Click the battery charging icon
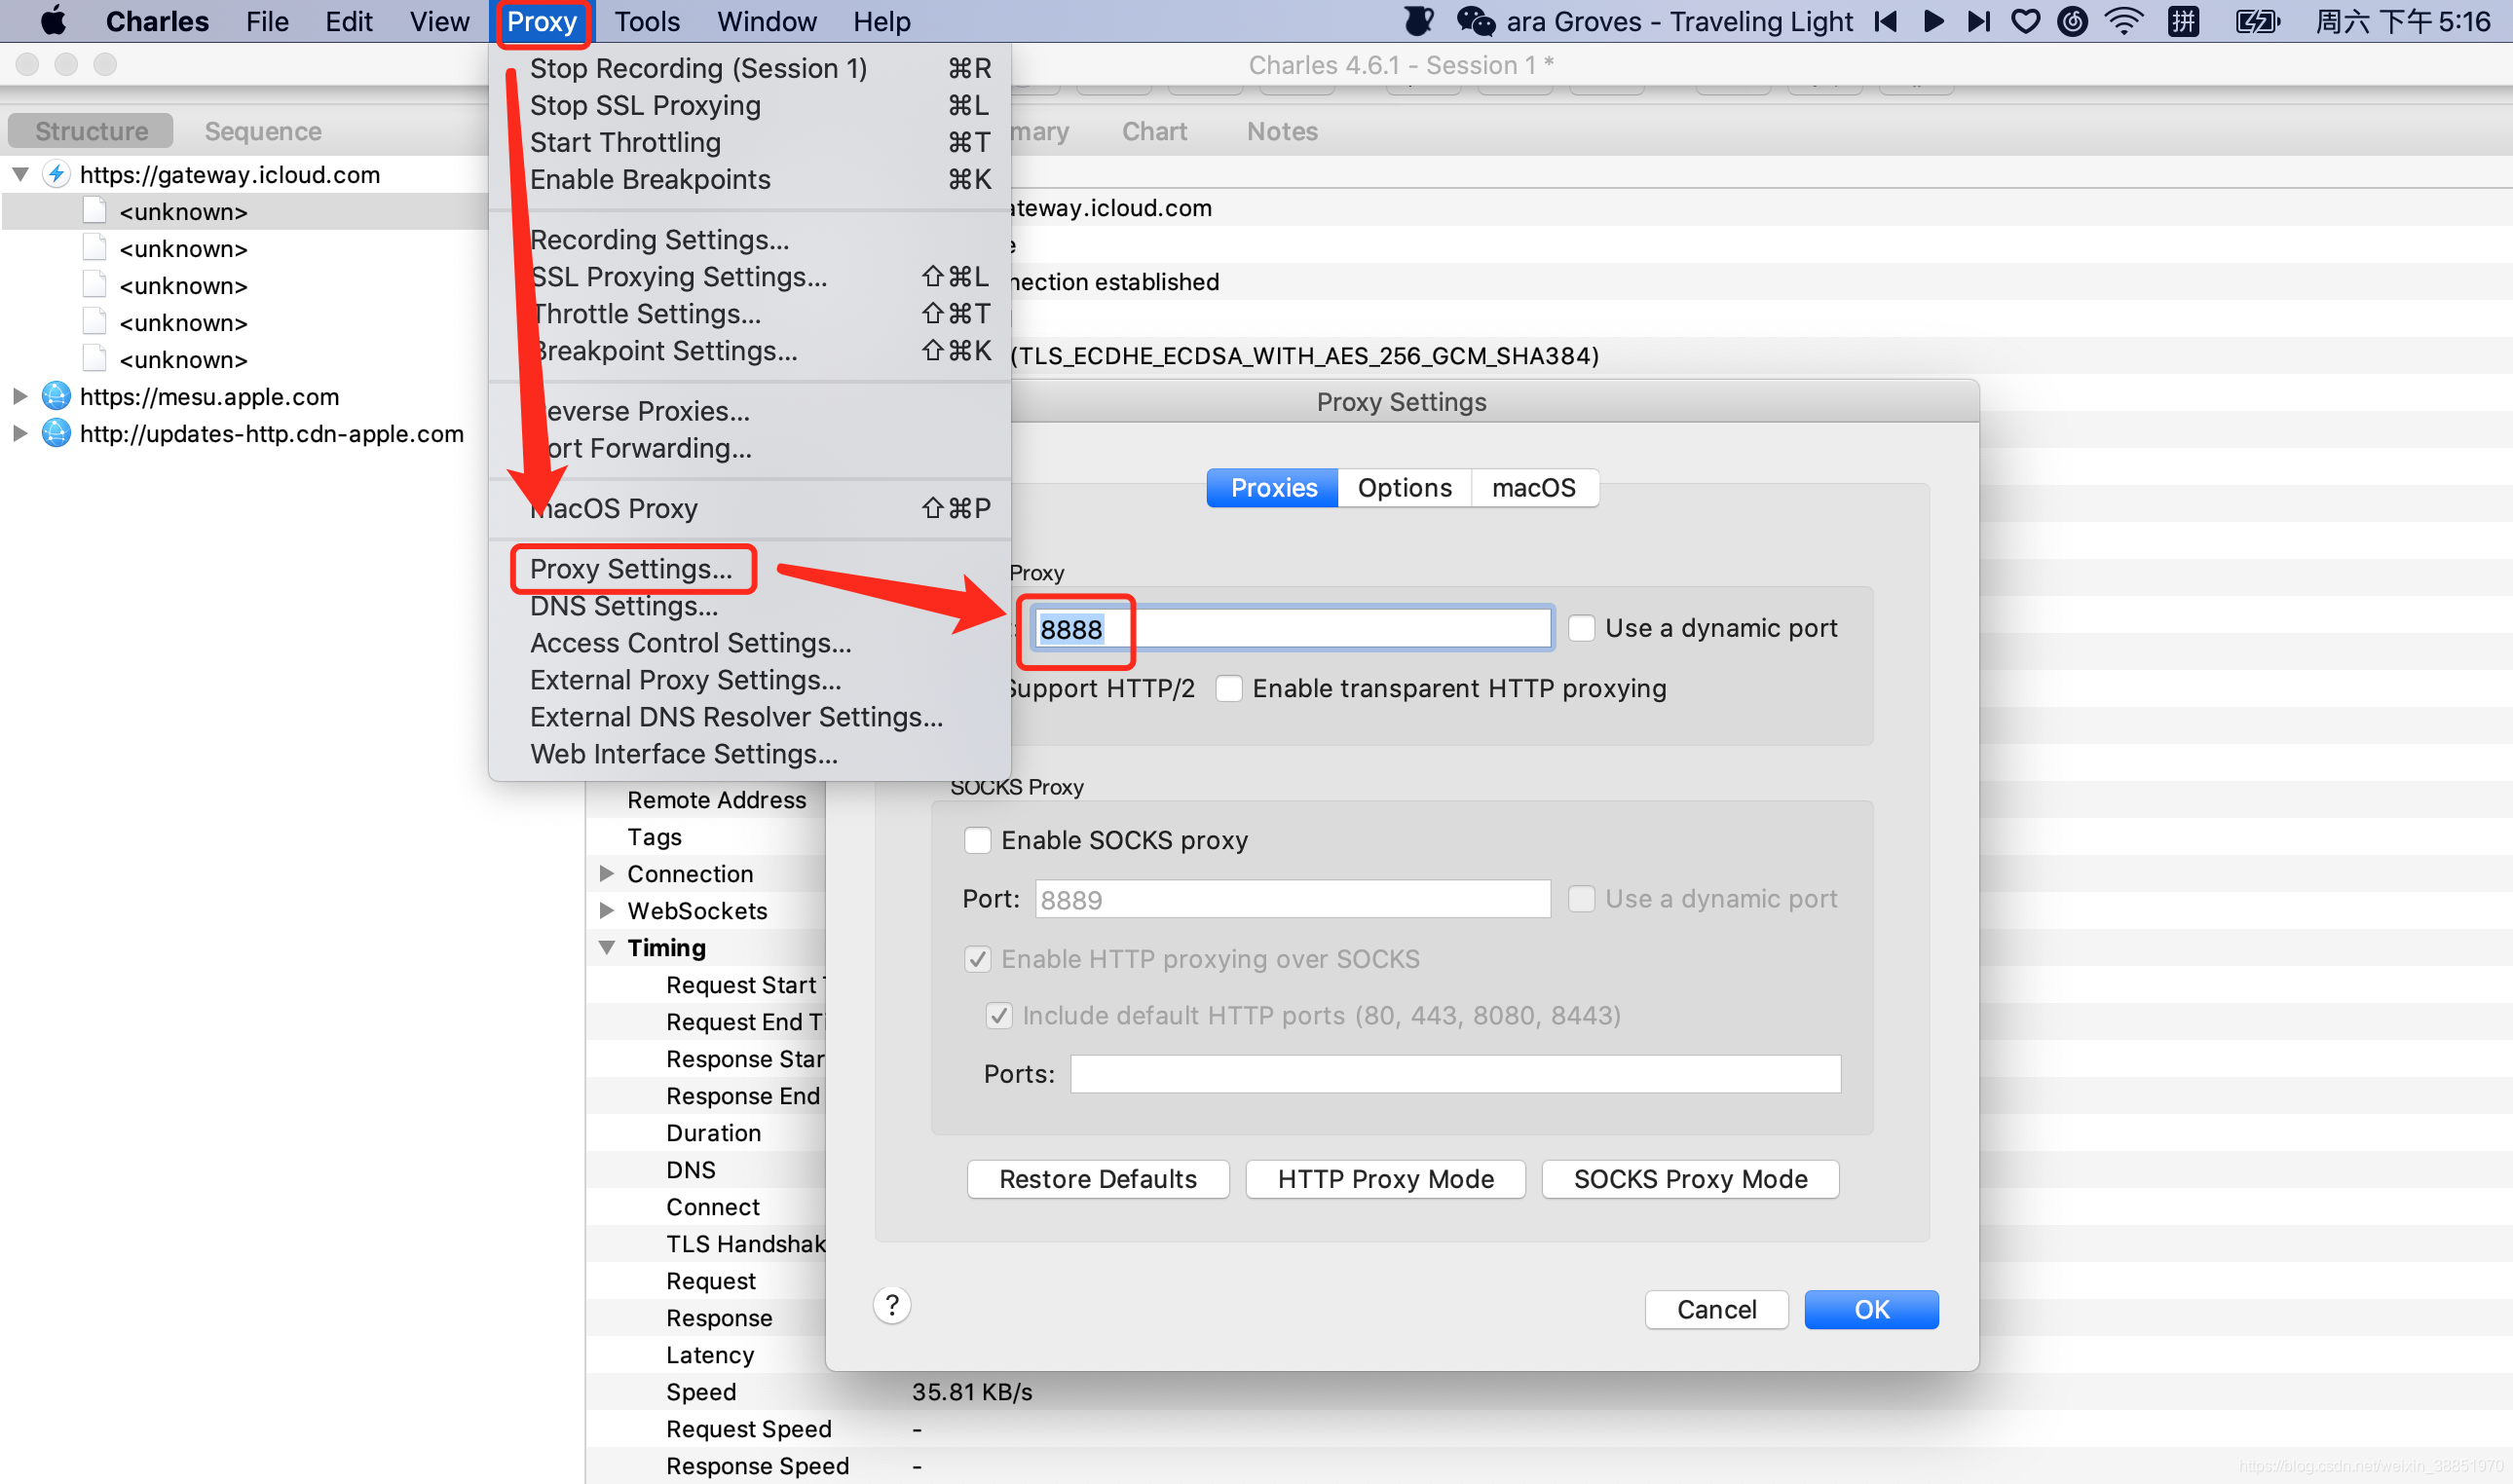This screenshot has height=1484, width=2513. 2256,21
